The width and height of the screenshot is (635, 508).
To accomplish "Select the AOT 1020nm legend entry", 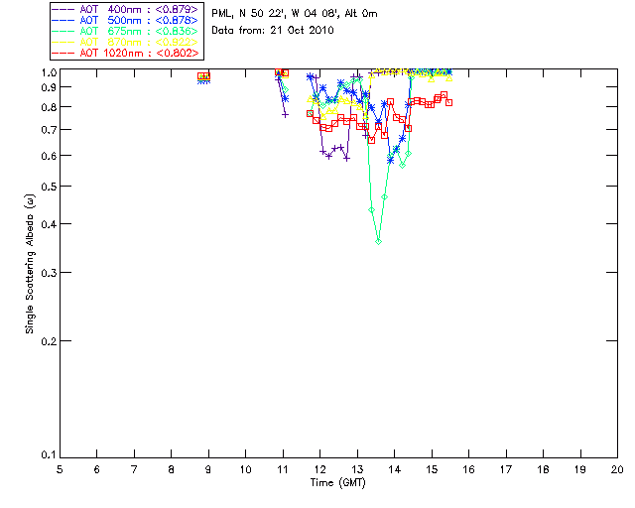I will (126, 53).
